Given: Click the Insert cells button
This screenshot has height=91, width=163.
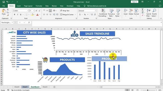Looking at the screenshot, I should click(x=126, y=13).
